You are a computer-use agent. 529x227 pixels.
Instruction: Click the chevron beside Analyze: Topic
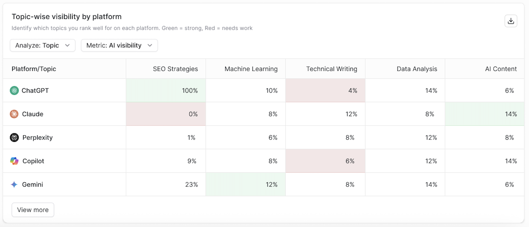click(x=67, y=45)
